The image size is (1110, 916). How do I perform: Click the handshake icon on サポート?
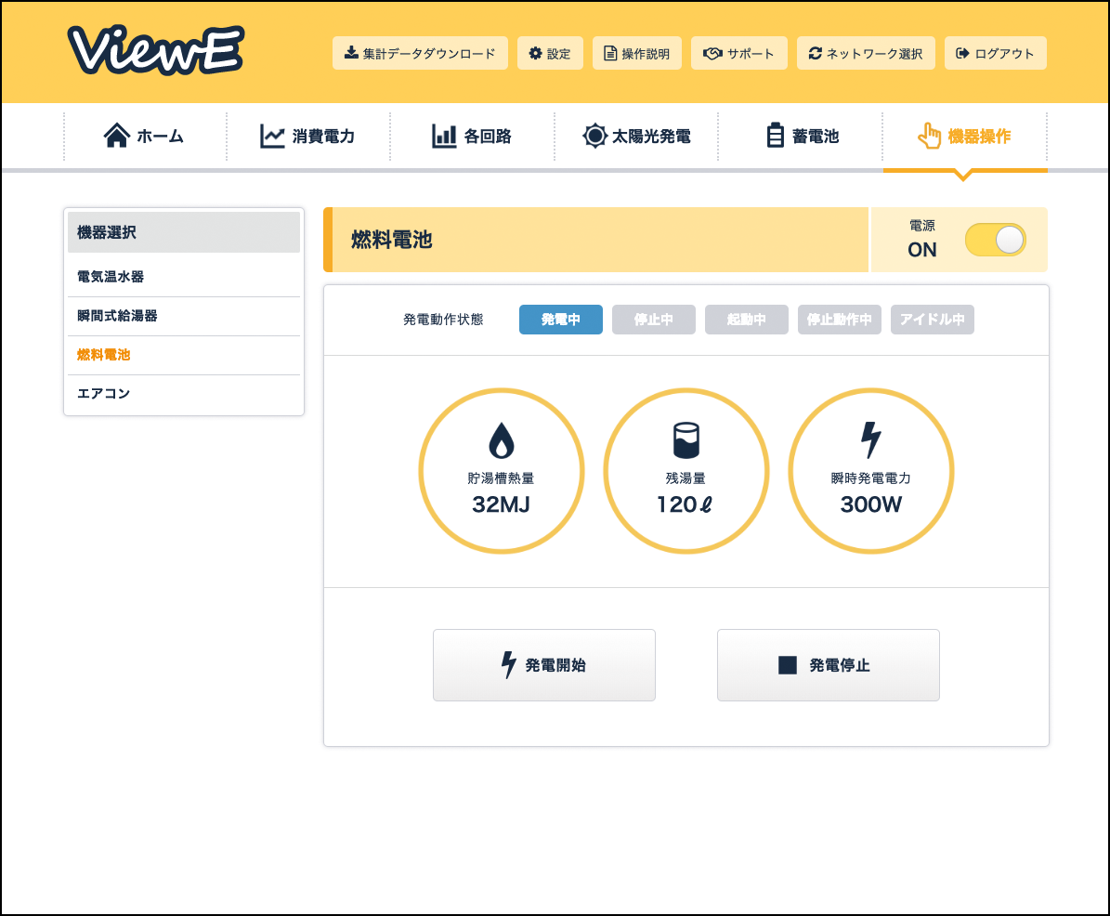tap(712, 53)
